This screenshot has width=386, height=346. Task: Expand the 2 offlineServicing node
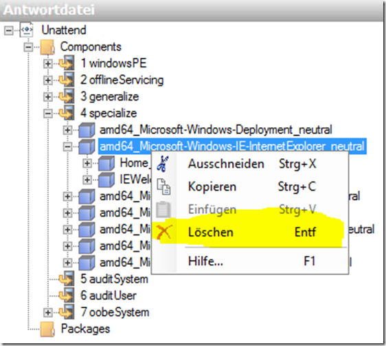(x=48, y=80)
